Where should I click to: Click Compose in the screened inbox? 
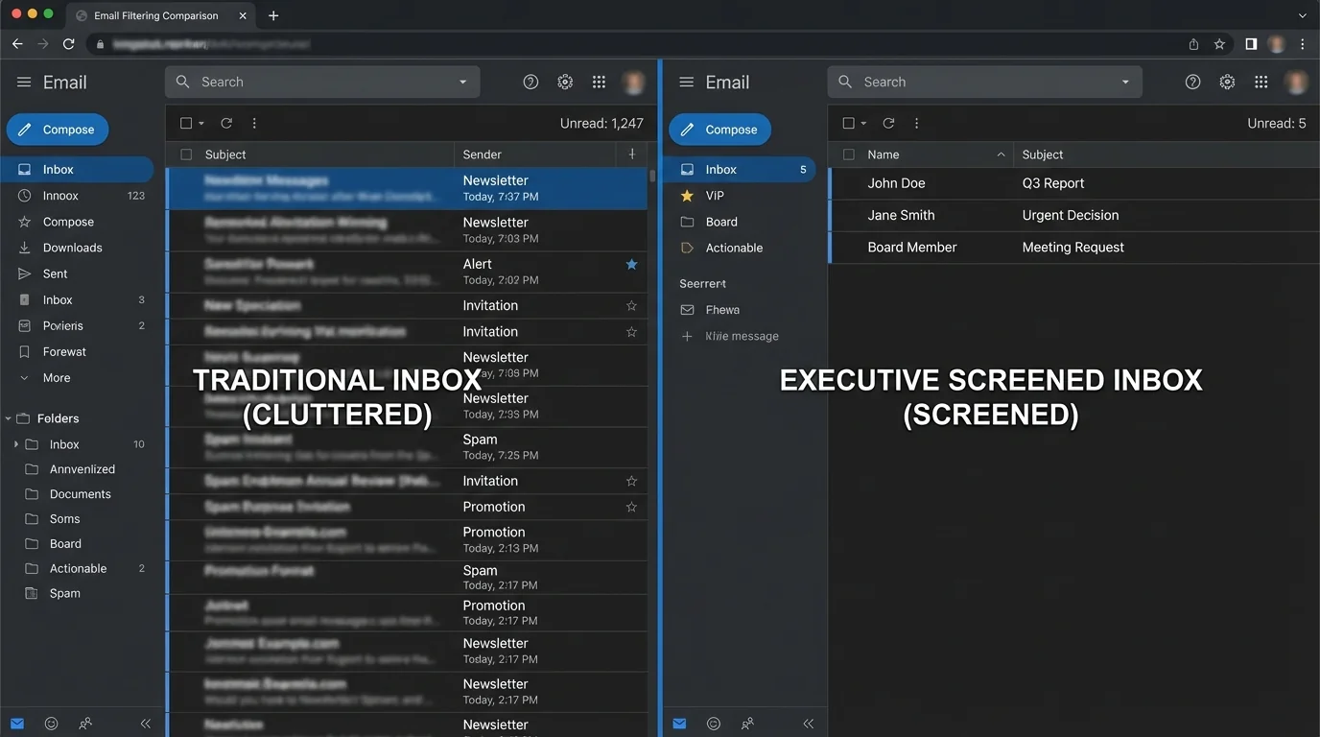tap(719, 129)
